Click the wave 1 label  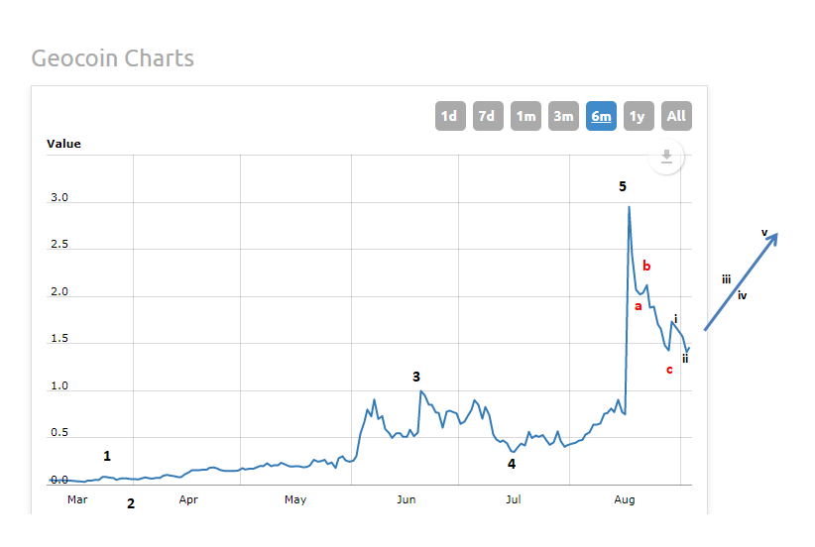[x=107, y=456]
